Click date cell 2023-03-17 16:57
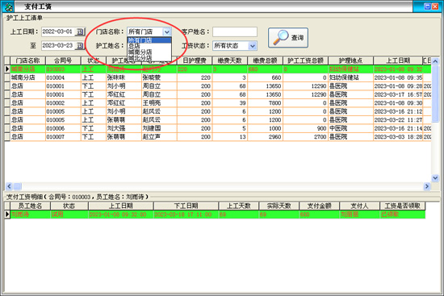 coord(398,94)
